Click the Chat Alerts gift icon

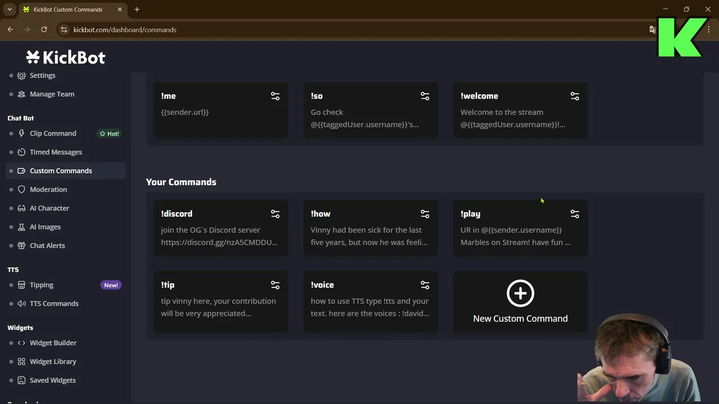21,246
